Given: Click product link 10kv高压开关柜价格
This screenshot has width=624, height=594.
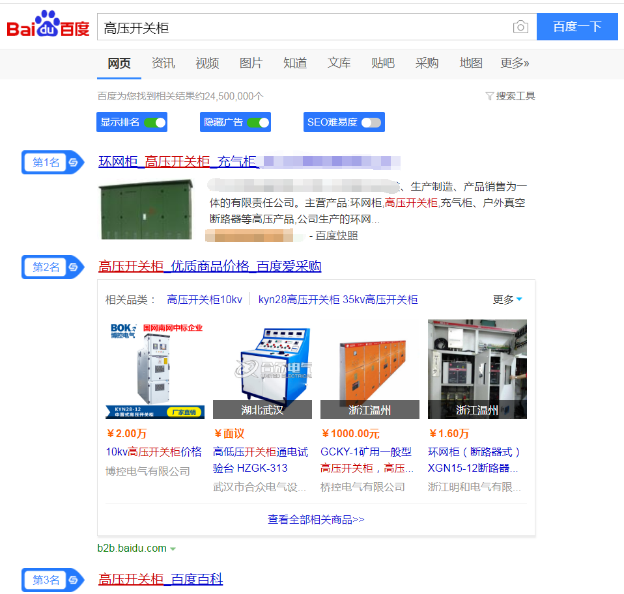Looking at the screenshot, I should pos(154,452).
